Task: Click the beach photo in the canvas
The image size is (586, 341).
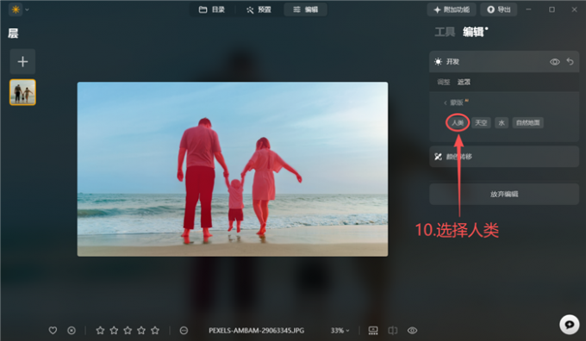Action: [233, 169]
